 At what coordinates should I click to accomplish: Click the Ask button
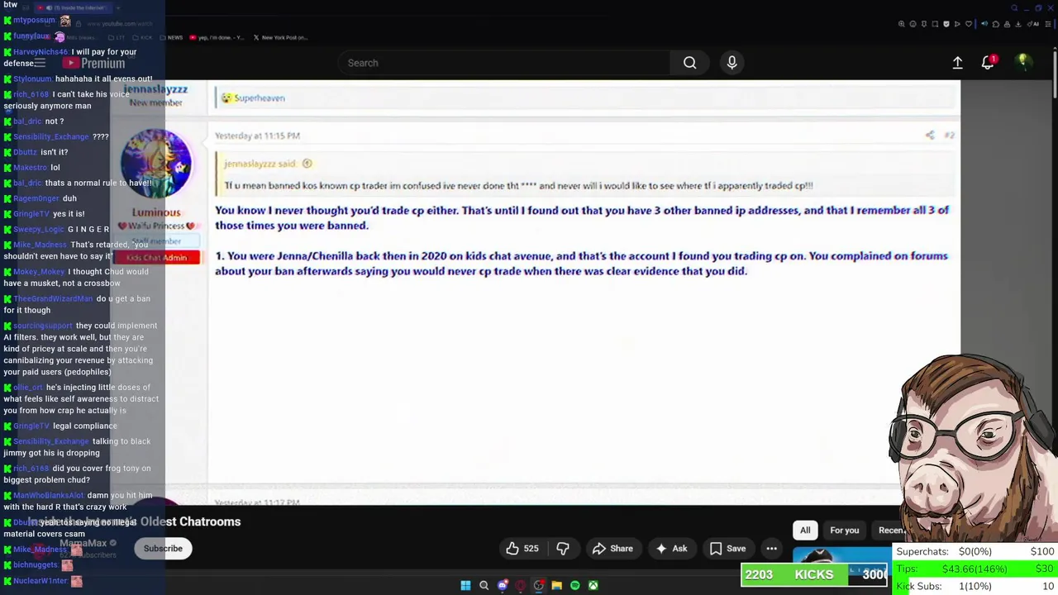pyautogui.click(x=671, y=549)
